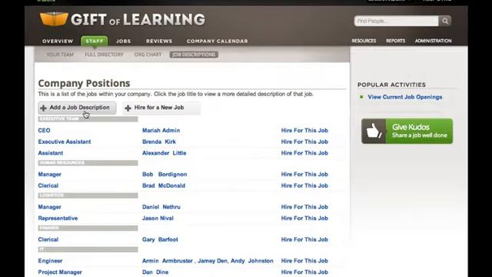Open Manager job above Clerical and Brad McDonald
The width and height of the screenshot is (492, 277).
tap(49, 175)
